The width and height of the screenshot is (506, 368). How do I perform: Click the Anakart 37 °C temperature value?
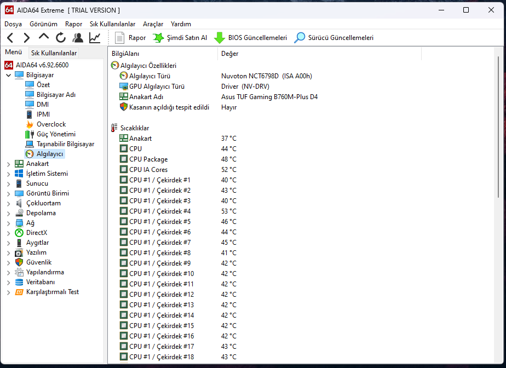pyautogui.click(x=229, y=139)
